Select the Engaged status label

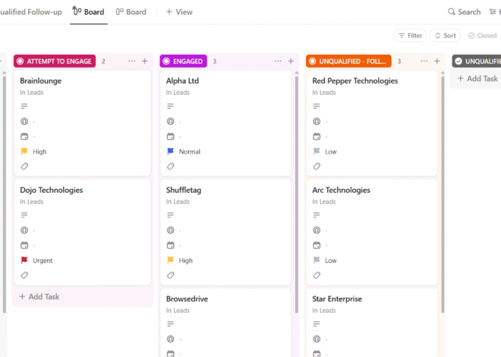pyautogui.click(x=184, y=61)
